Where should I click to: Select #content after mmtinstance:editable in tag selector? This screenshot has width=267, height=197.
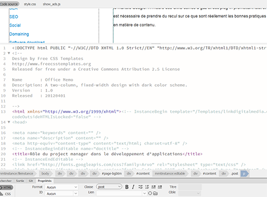tap(210, 174)
